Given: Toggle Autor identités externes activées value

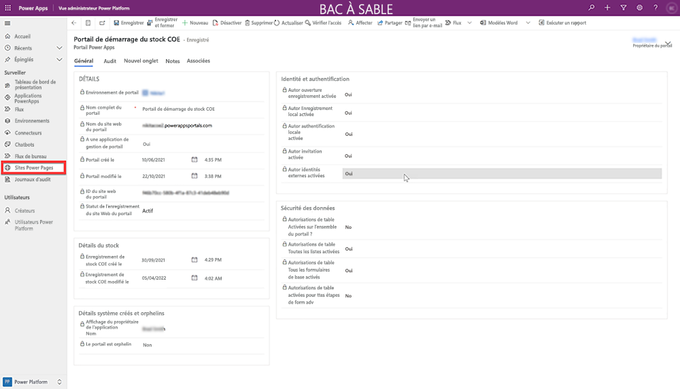Looking at the screenshot, I should tap(503, 174).
